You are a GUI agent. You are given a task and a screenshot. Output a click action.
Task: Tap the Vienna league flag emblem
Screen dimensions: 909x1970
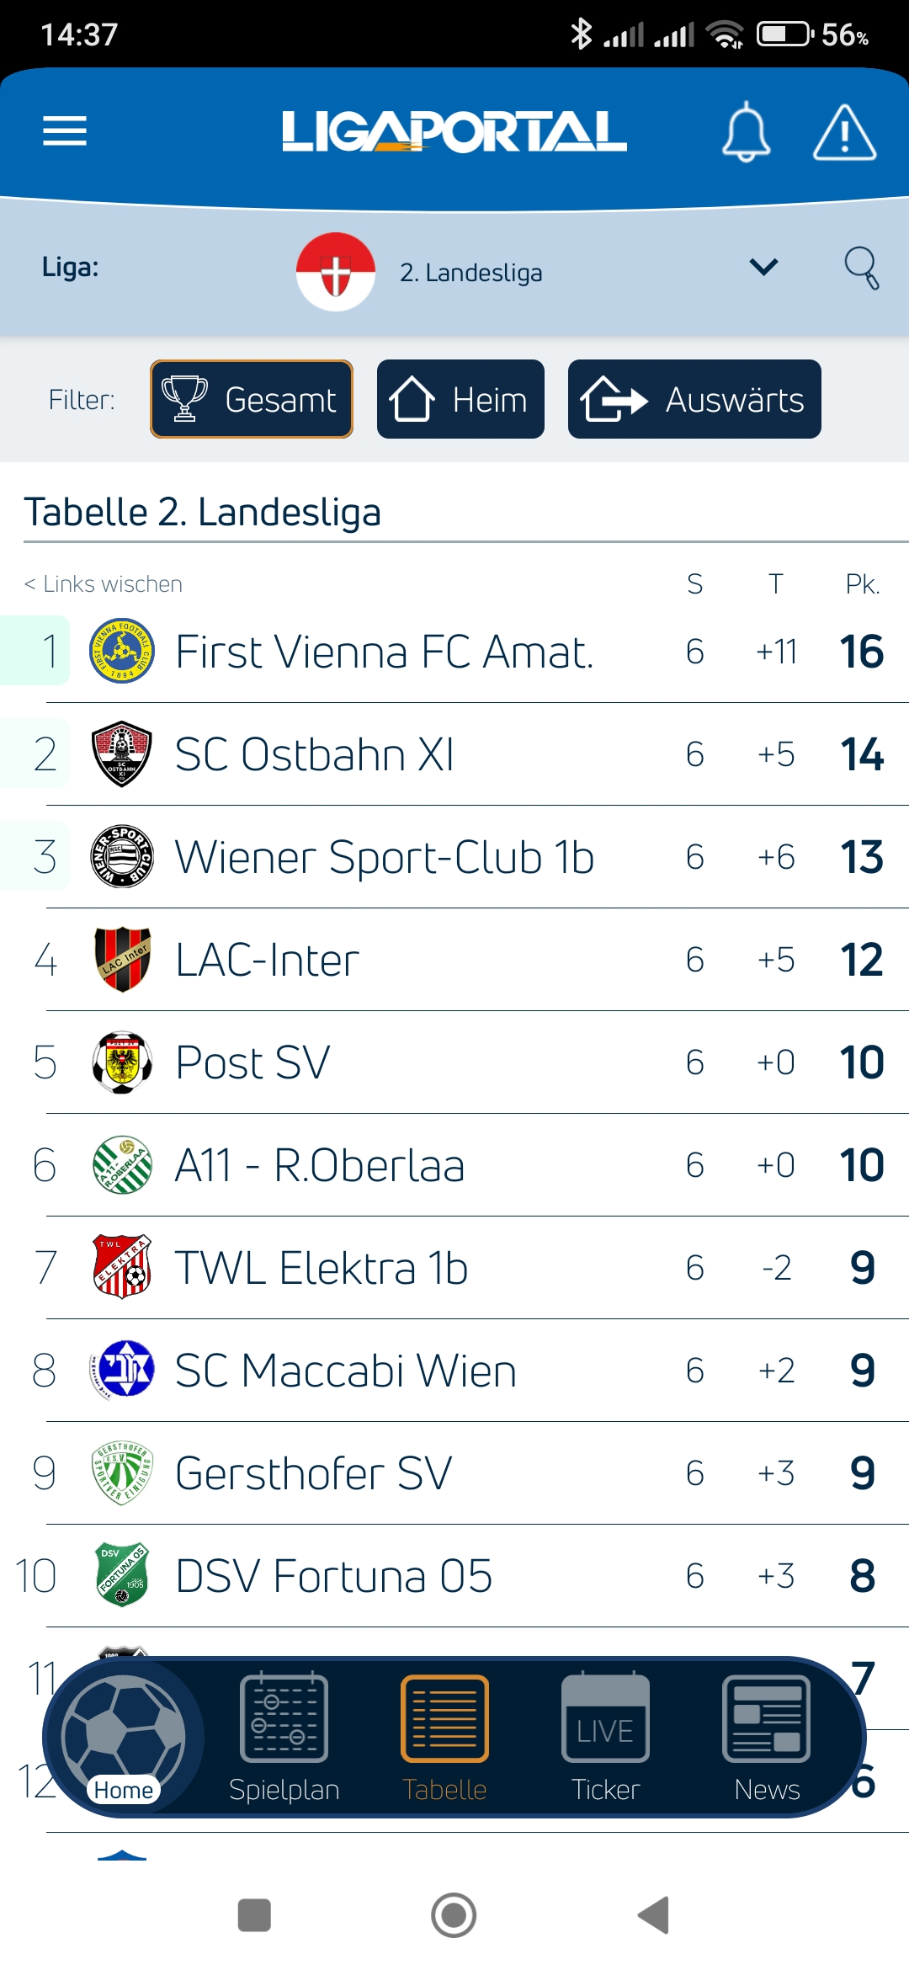(x=335, y=272)
